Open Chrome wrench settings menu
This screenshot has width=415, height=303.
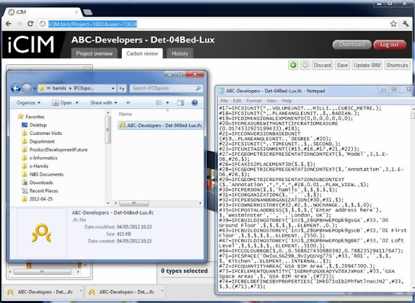tap(405, 24)
